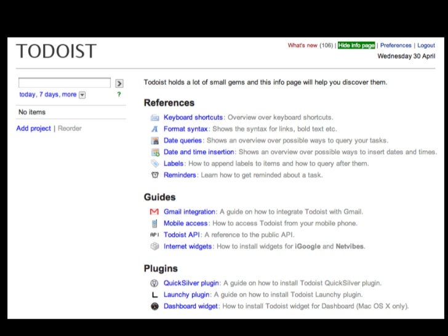Click the 'References' heading
Viewport: 448px width, 336px height.
point(169,103)
